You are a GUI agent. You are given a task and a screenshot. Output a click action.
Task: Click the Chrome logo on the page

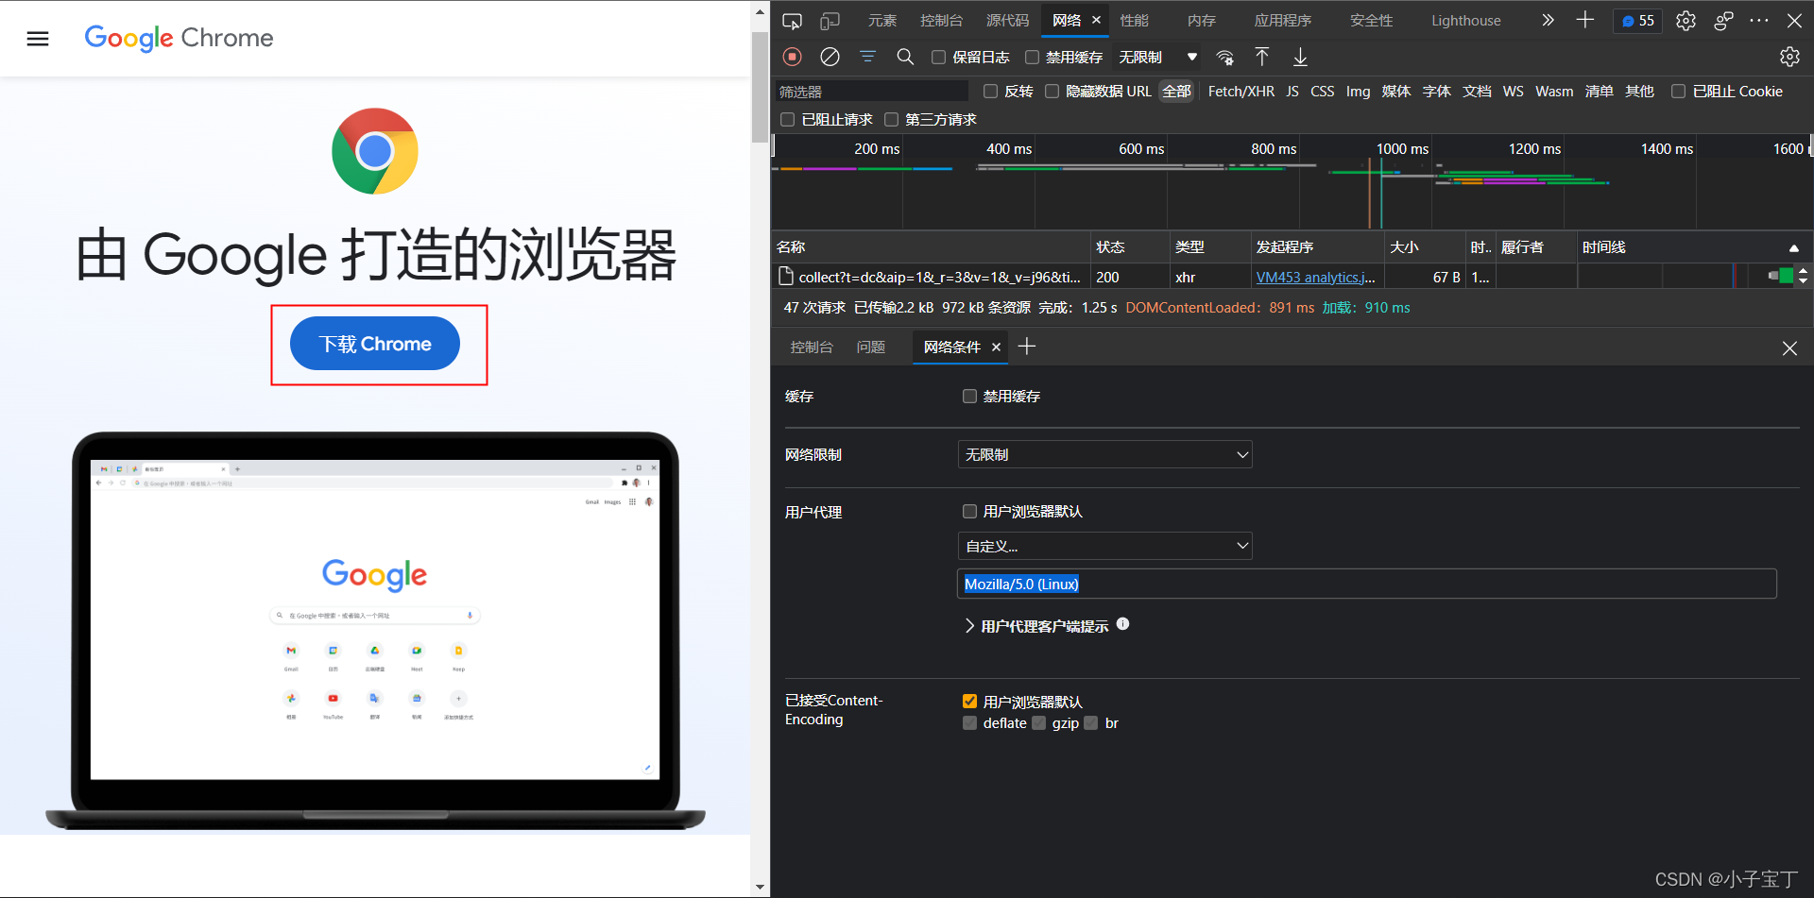pos(375,151)
